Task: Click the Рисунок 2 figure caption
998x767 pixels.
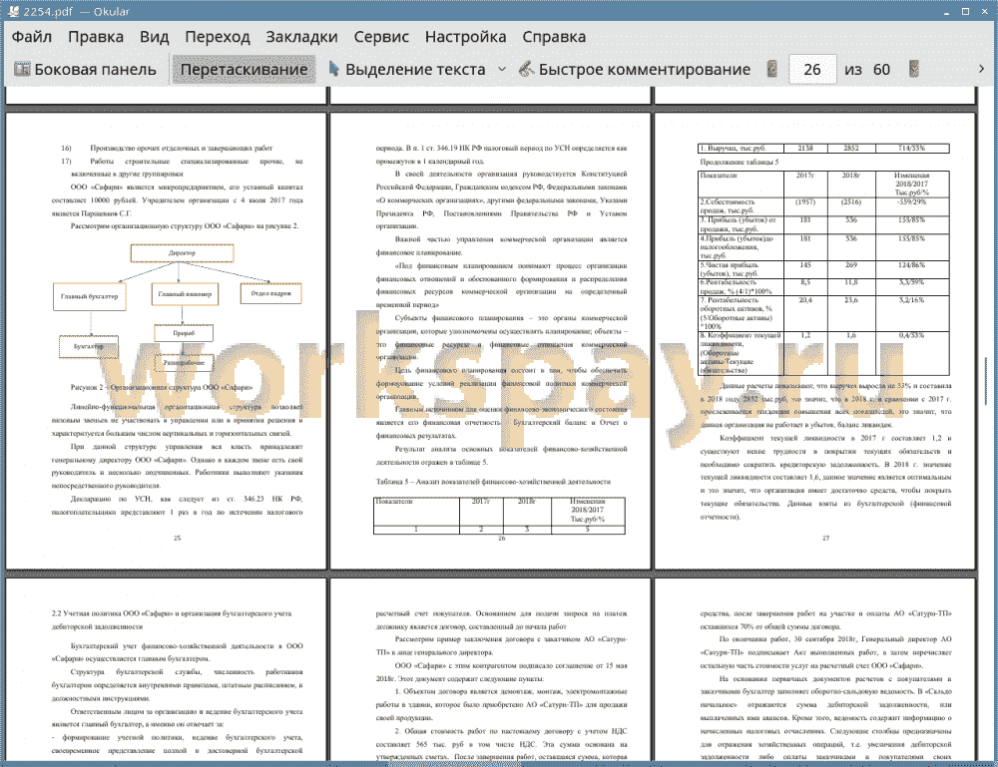Action: [x=162, y=387]
